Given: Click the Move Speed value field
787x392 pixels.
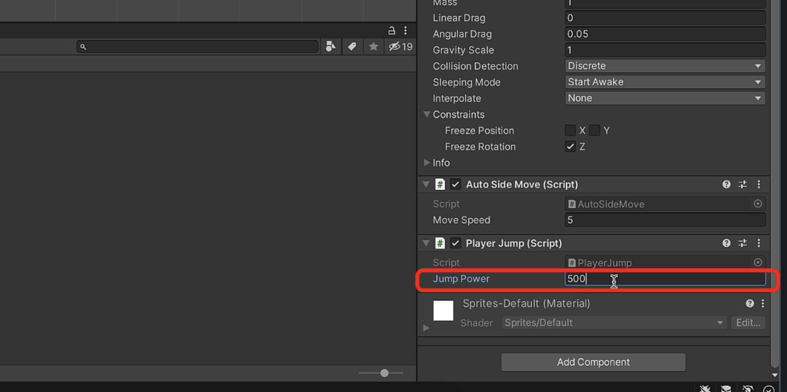Looking at the screenshot, I should coord(665,220).
